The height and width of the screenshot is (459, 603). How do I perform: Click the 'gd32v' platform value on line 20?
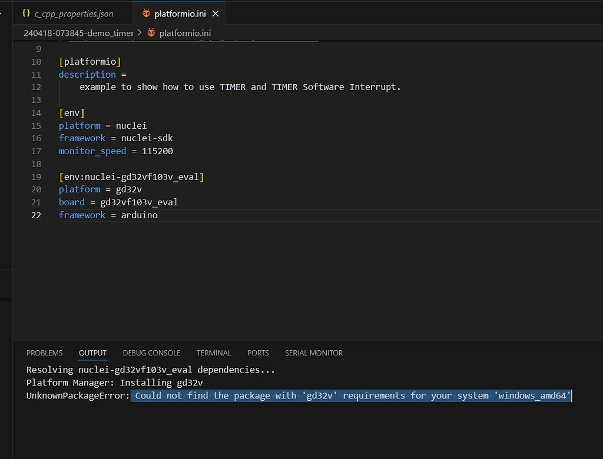[x=129, y=189]
